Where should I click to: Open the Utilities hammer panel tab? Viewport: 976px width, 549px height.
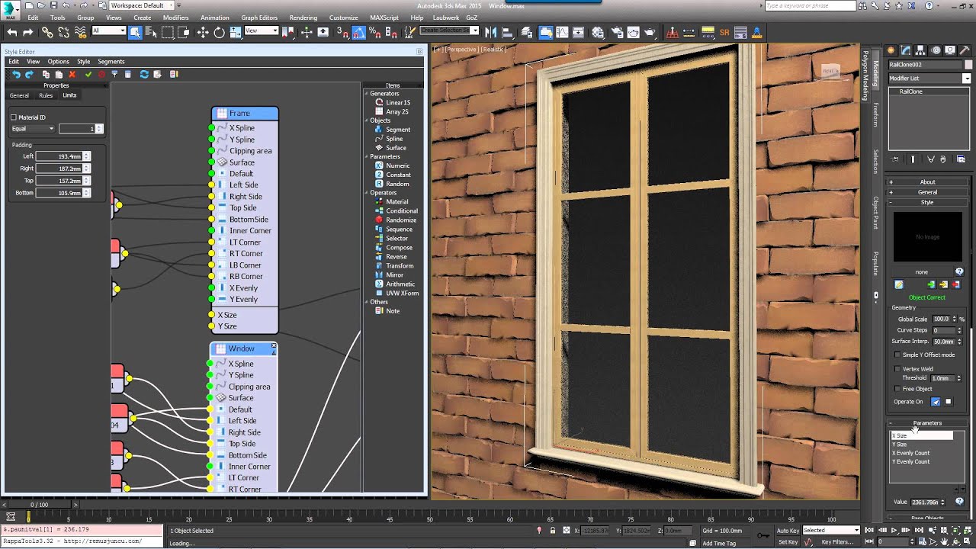[x=965, y=50]
